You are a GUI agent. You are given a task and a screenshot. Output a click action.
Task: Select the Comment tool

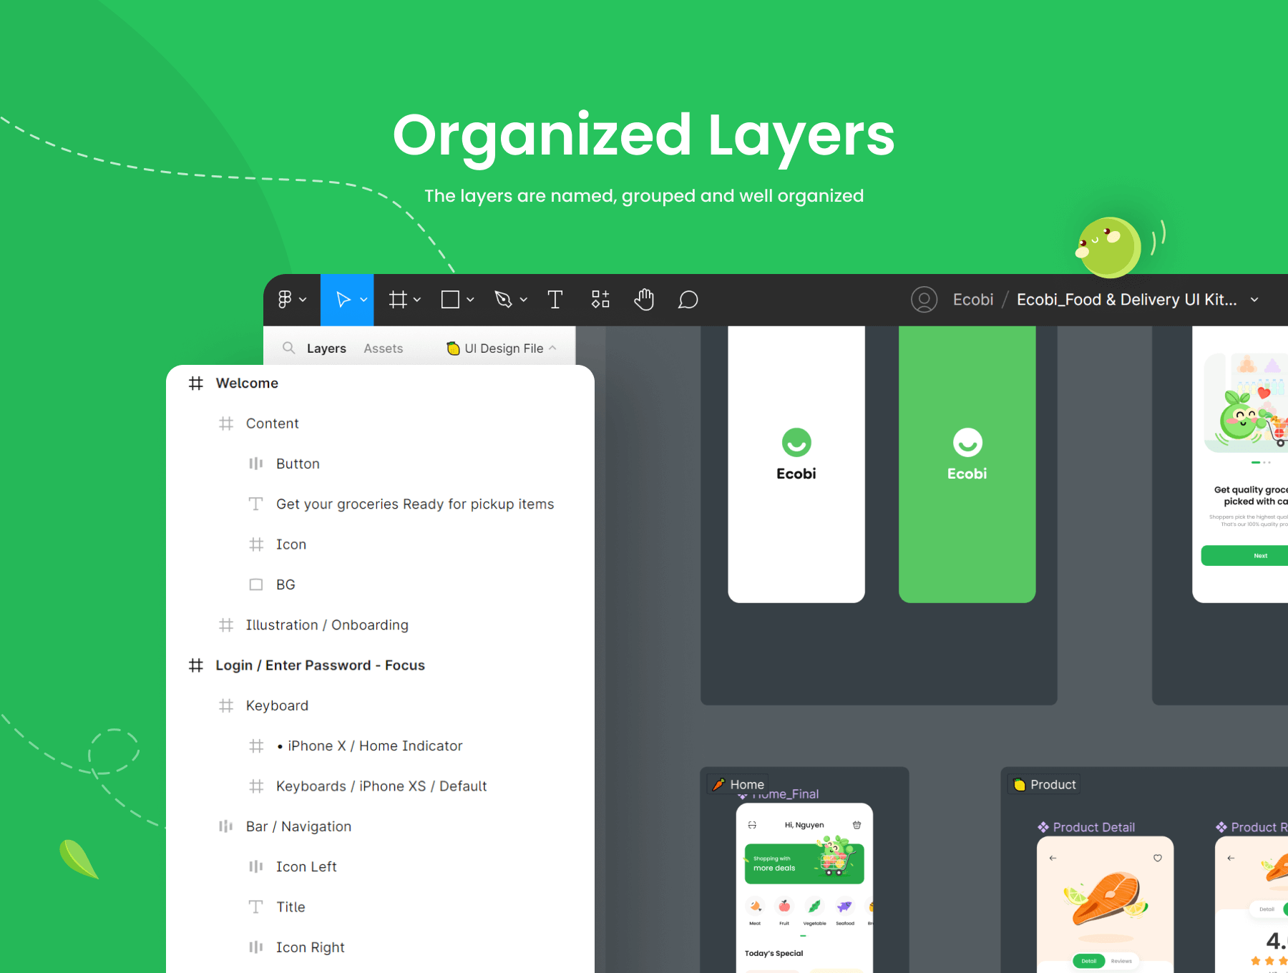[688, 300]
